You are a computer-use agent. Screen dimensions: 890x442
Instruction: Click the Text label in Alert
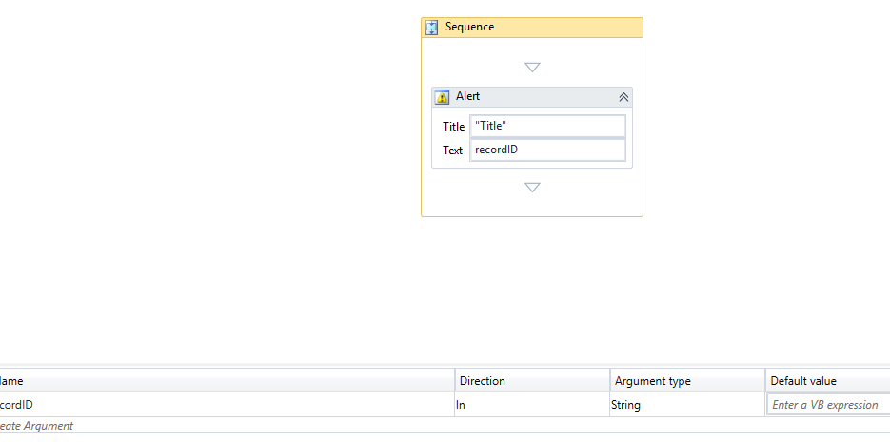coord(452,151)
